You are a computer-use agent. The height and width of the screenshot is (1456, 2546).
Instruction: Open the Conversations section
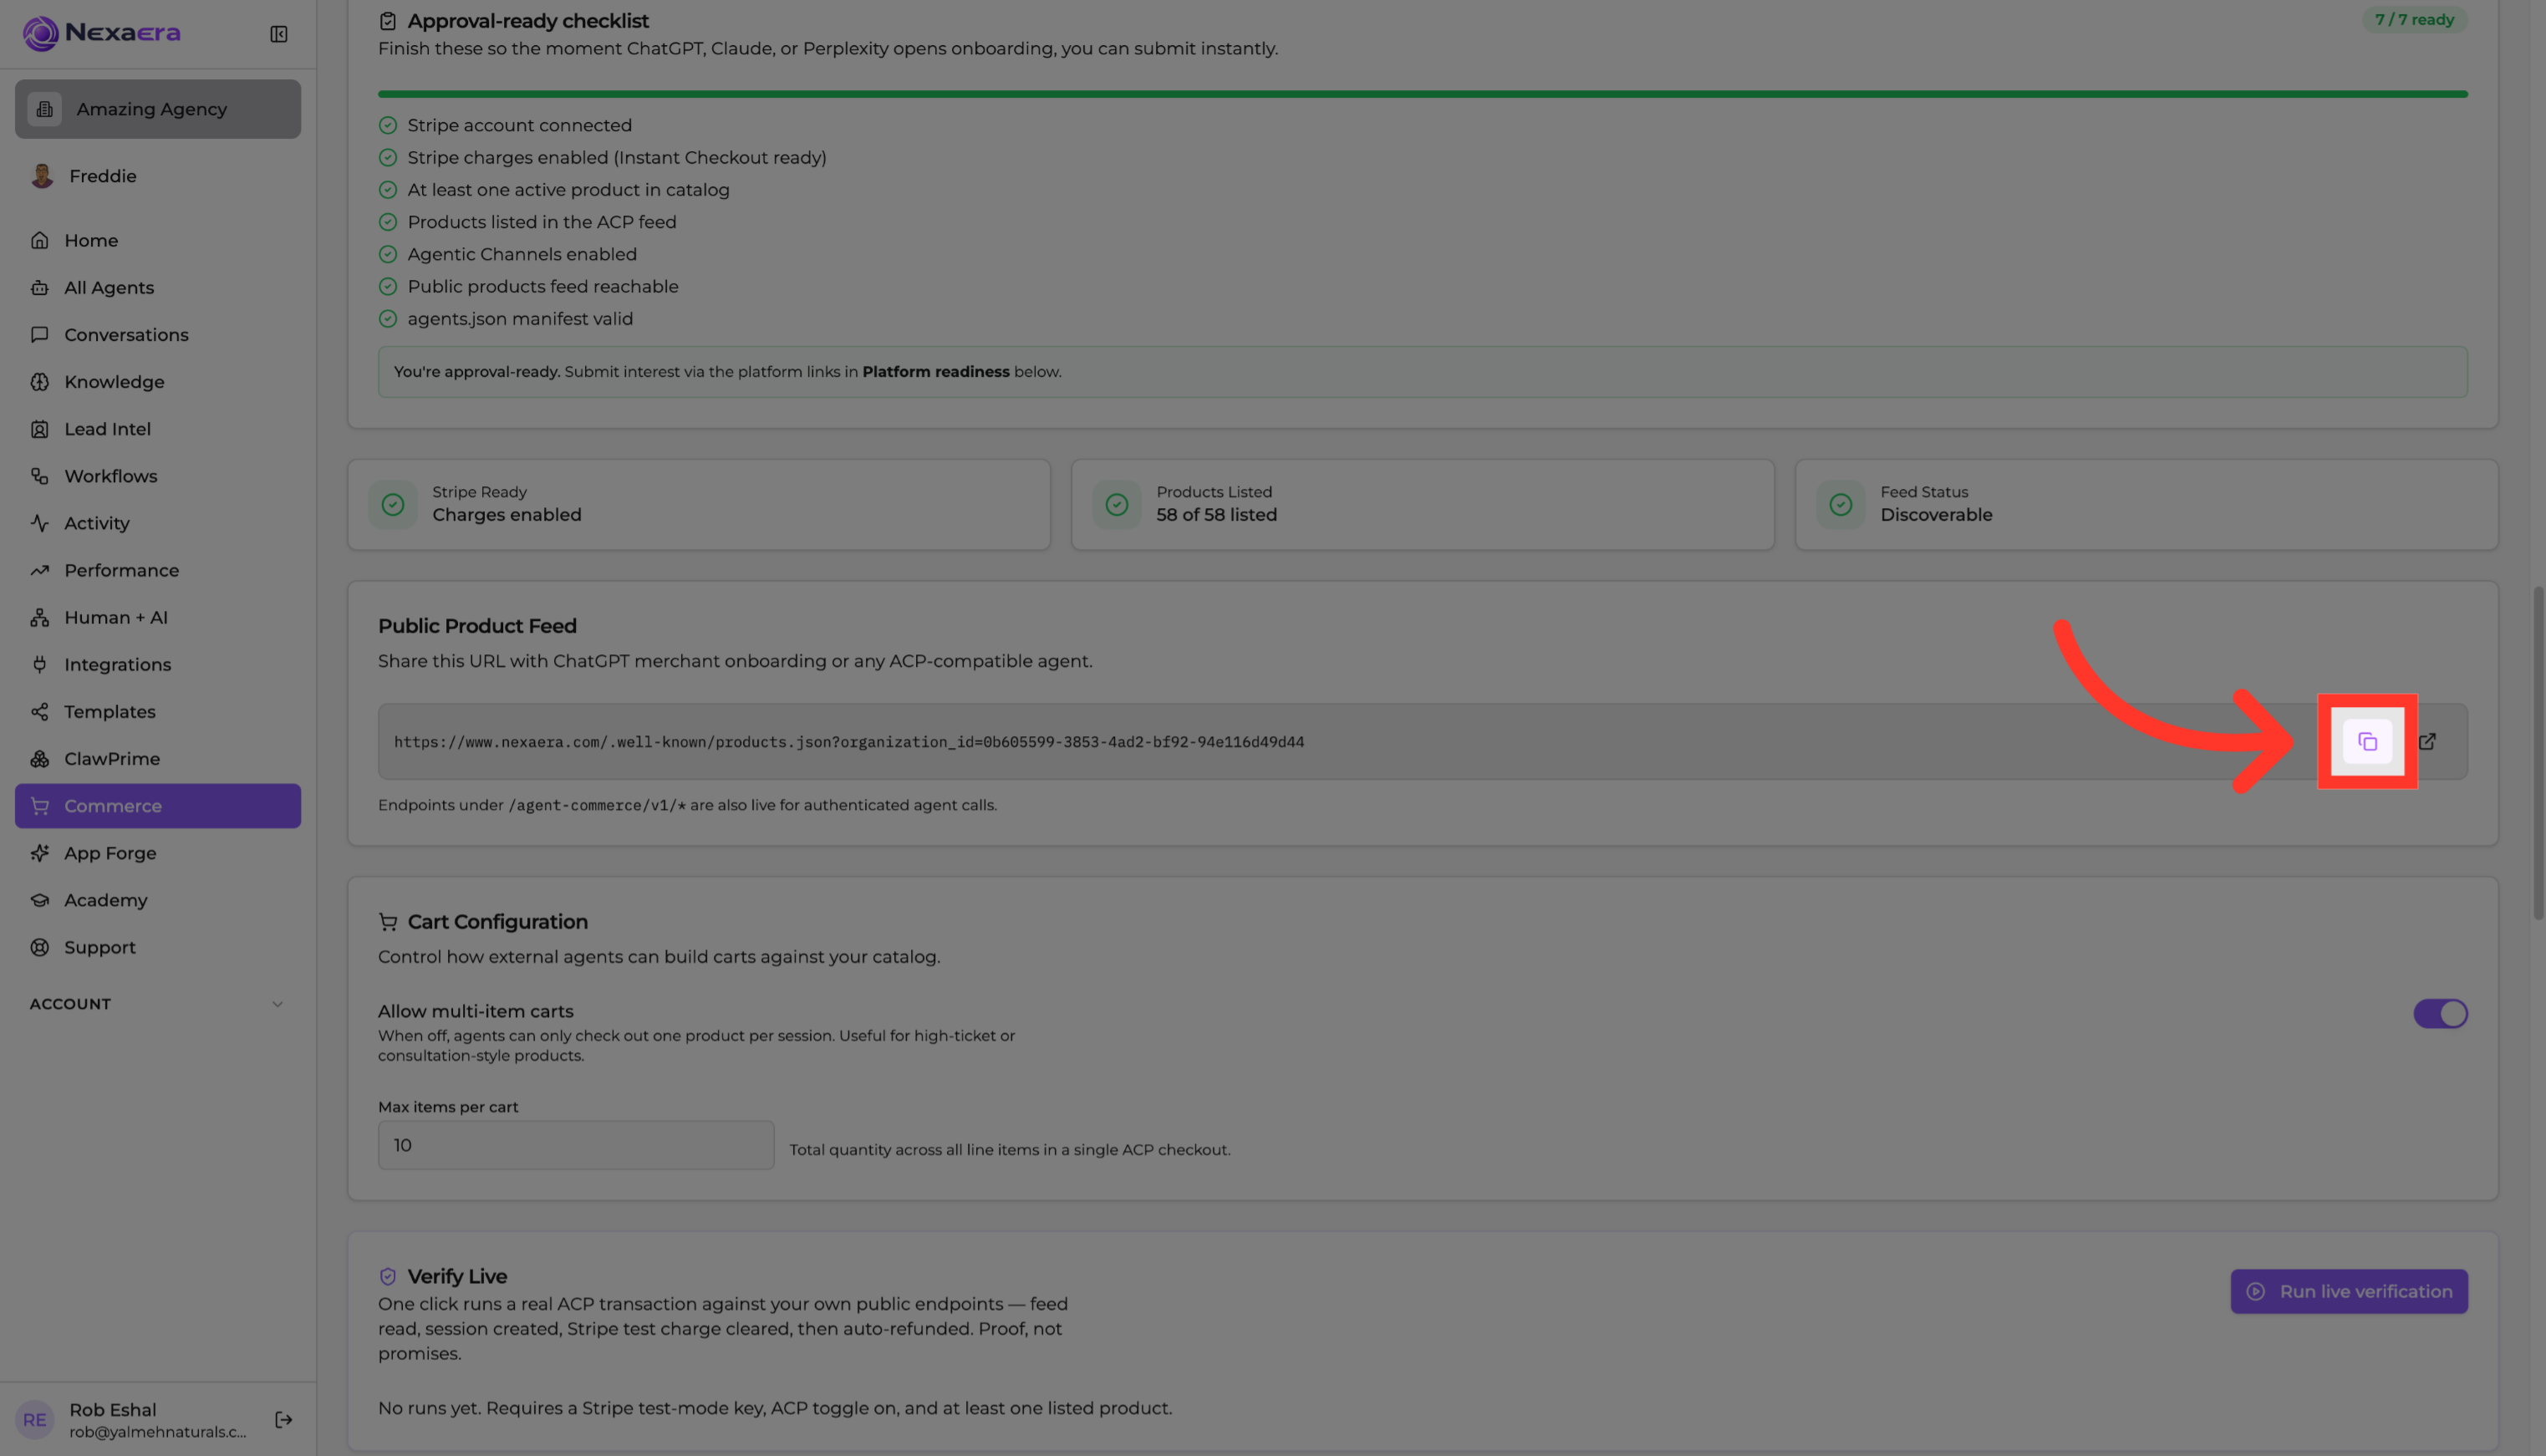(158, 334)
